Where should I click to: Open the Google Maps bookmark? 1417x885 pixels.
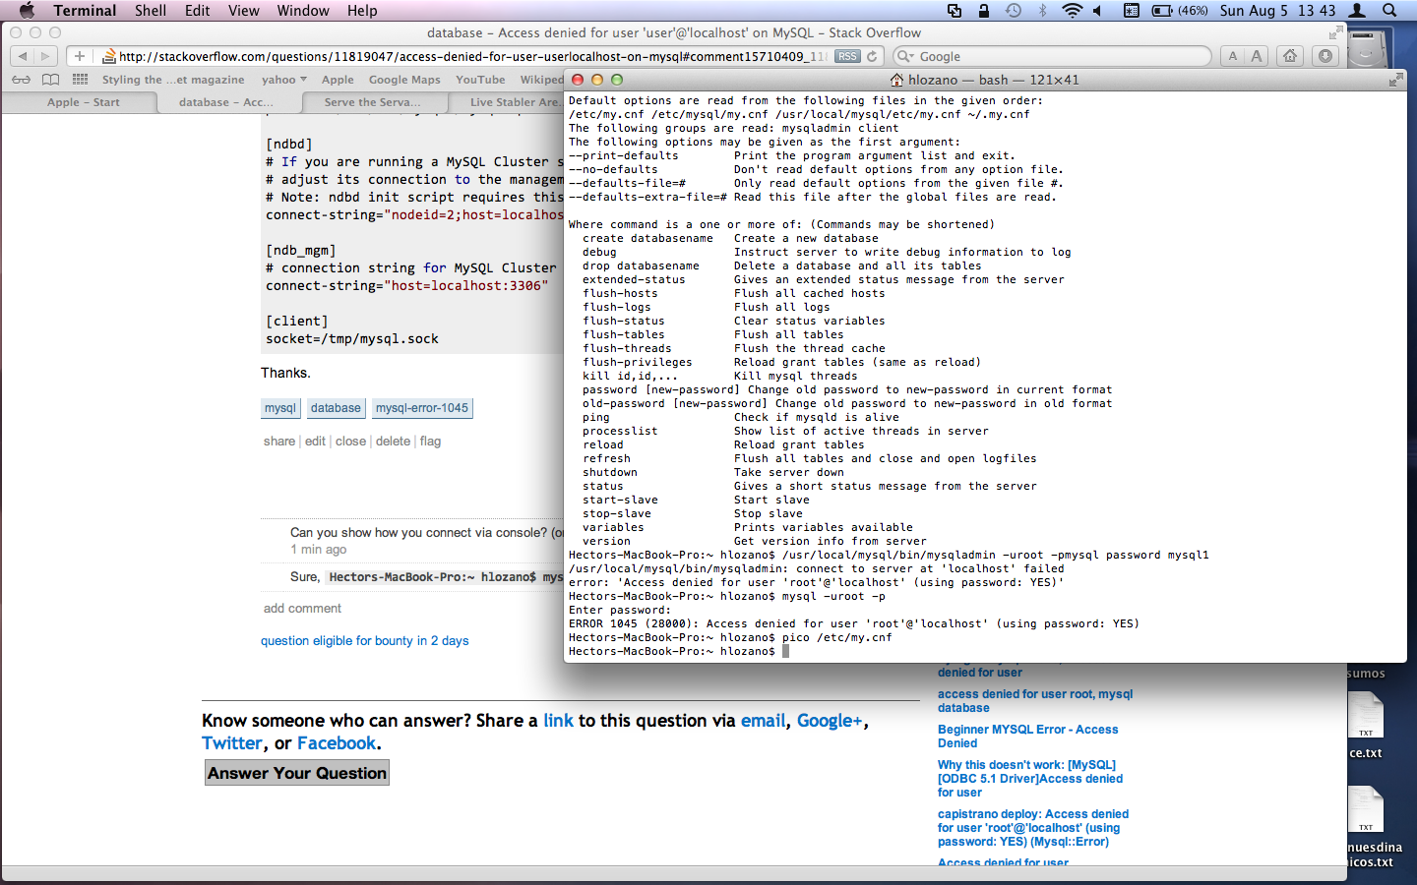point(404,80)
